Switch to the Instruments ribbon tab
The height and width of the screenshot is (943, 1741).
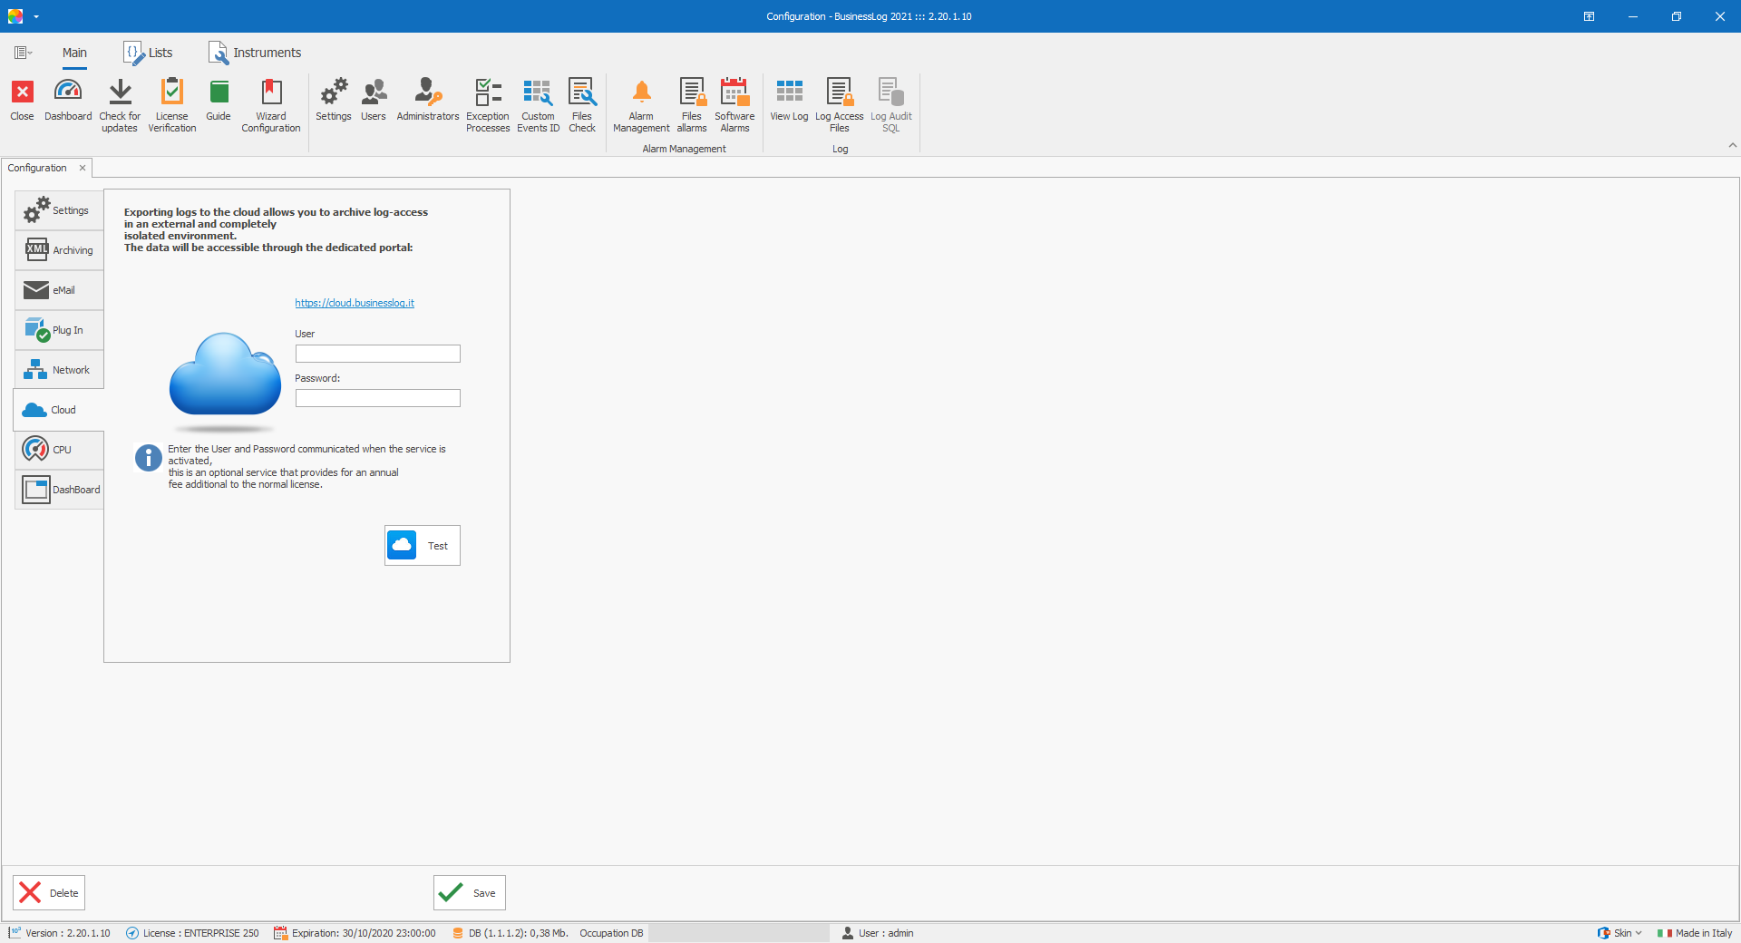coord(255,53)
